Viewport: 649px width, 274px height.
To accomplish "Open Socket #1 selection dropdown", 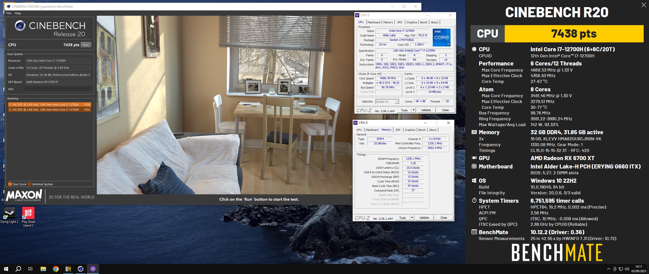I will point(387,102).
